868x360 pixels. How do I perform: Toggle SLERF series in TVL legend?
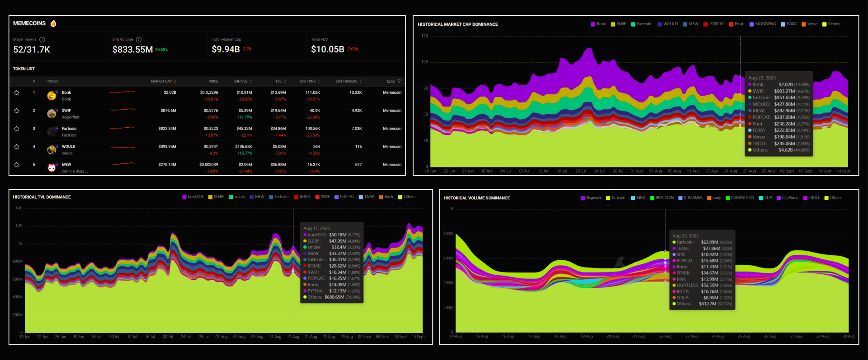click(216, 197)
